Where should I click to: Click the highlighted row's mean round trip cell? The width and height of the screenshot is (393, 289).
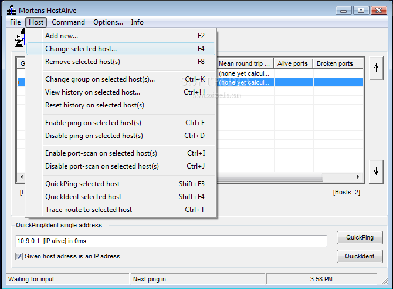pos(245,82)
